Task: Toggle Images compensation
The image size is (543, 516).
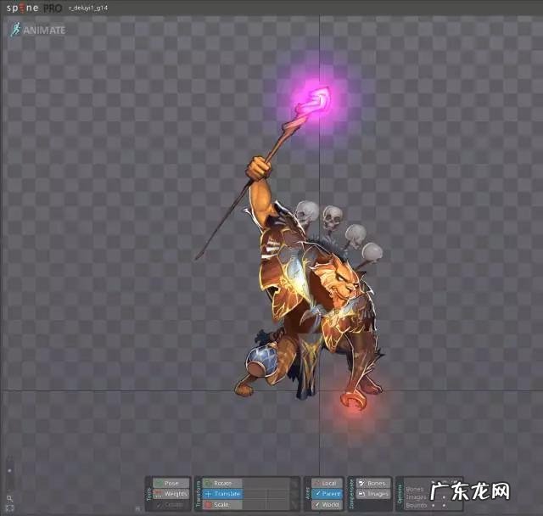Action: pyautogui.click(x=373, y=494)
